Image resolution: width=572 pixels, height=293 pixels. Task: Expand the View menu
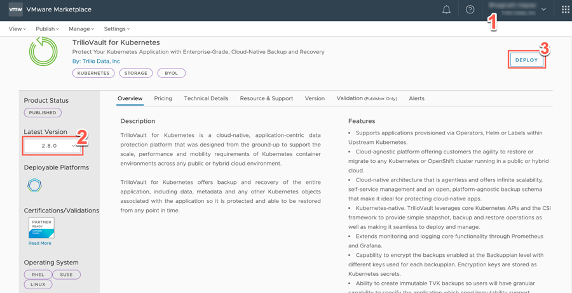pyautogui.click(x=17, y=29)
